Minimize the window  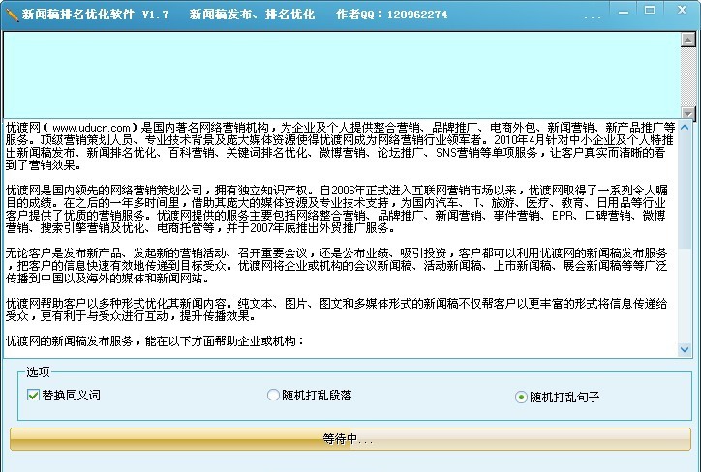(x=624, y=12)
